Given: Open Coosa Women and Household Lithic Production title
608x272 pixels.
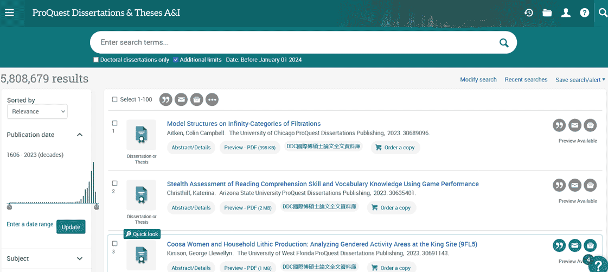Looking at the screenshot, I should [x=322, y=244].
